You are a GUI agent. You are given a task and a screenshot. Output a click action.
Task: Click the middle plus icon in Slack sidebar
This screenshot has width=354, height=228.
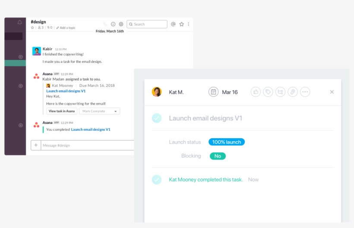tap(21, 86)
